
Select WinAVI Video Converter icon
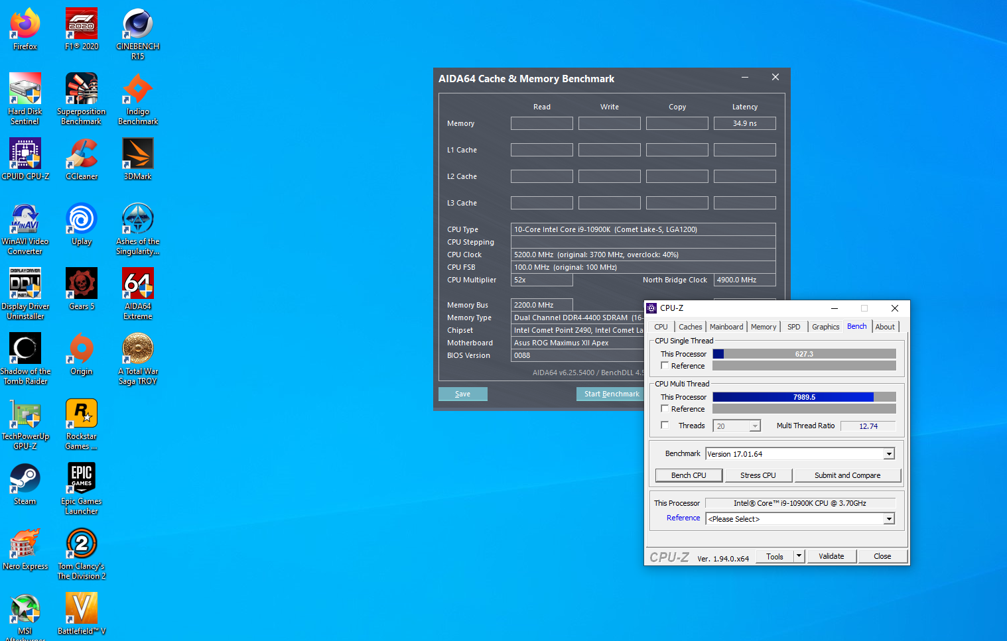click(x=25, y=229)
